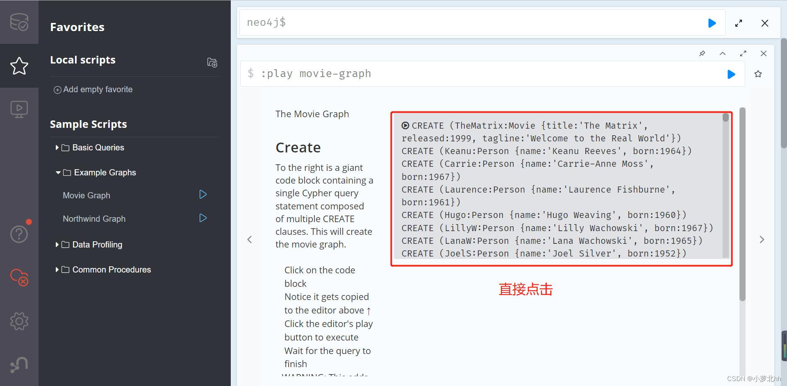Click 'Wait for the query to finish' step
This screenshot has height=386, width=787.
[x=328, y=357]
